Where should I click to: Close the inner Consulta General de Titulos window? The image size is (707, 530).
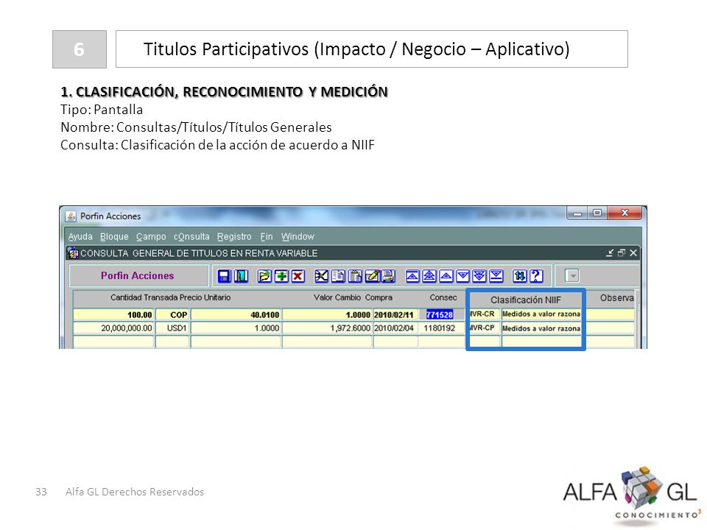[633, 252]
